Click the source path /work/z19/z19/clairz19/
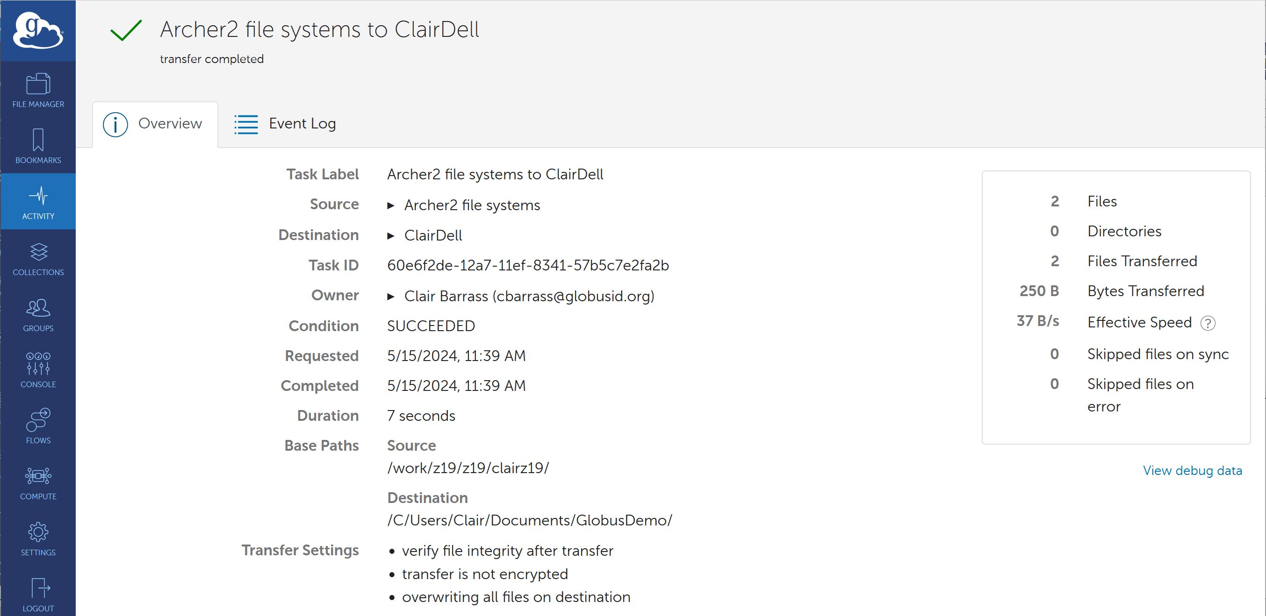1266x616 pixels. tap(468, 468)
